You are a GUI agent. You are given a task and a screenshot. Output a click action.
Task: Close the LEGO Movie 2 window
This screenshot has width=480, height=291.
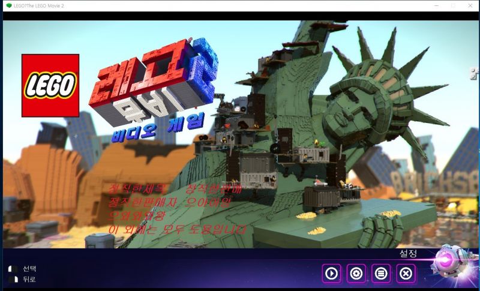point(470,5)
